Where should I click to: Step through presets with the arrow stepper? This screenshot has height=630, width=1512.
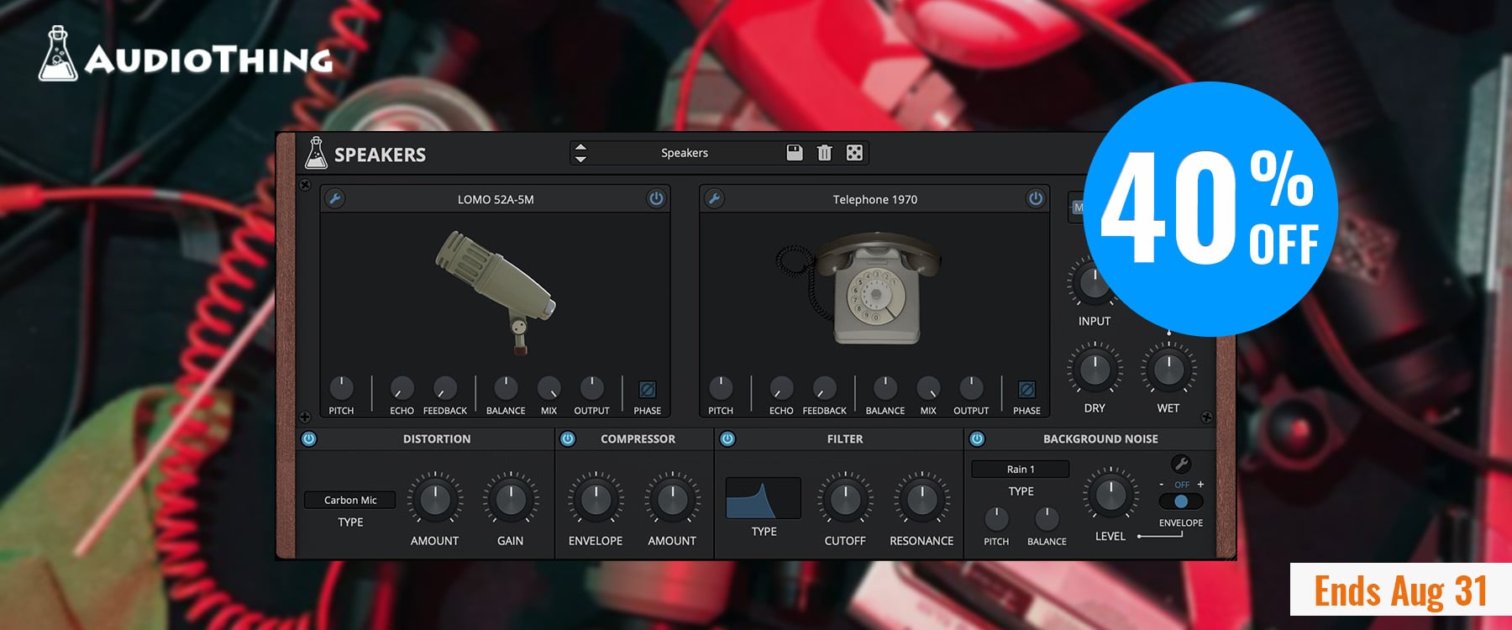580,153
